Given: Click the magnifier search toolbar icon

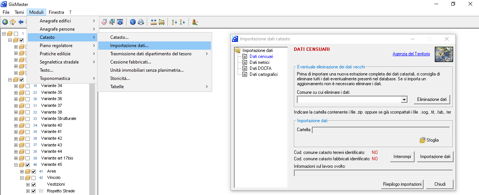Looking at the screenshot, I should tap(13, 22).
